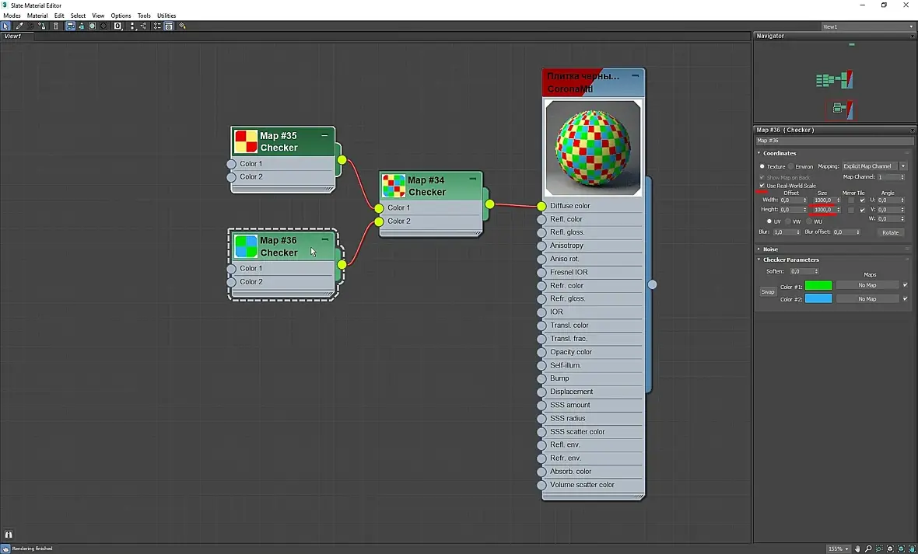Image resolution: width=918 pixels, height=554 pixels.
Task: Select the Texture radio button
Action: (x=762, y=166)
